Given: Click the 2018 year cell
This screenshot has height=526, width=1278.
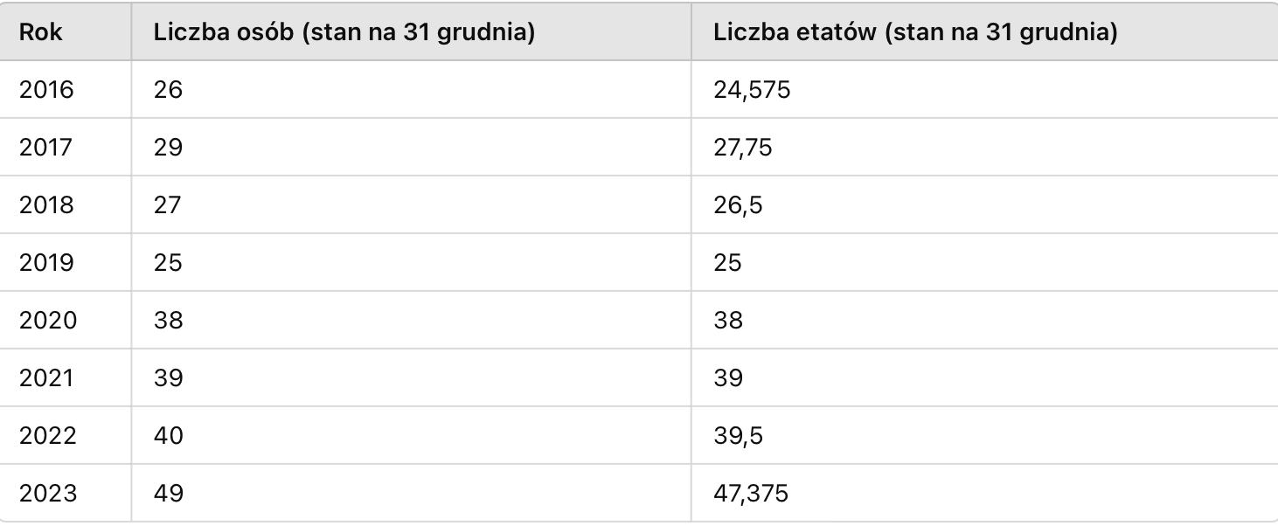Looking at the screenshot, I should click(x=66, y=204).
